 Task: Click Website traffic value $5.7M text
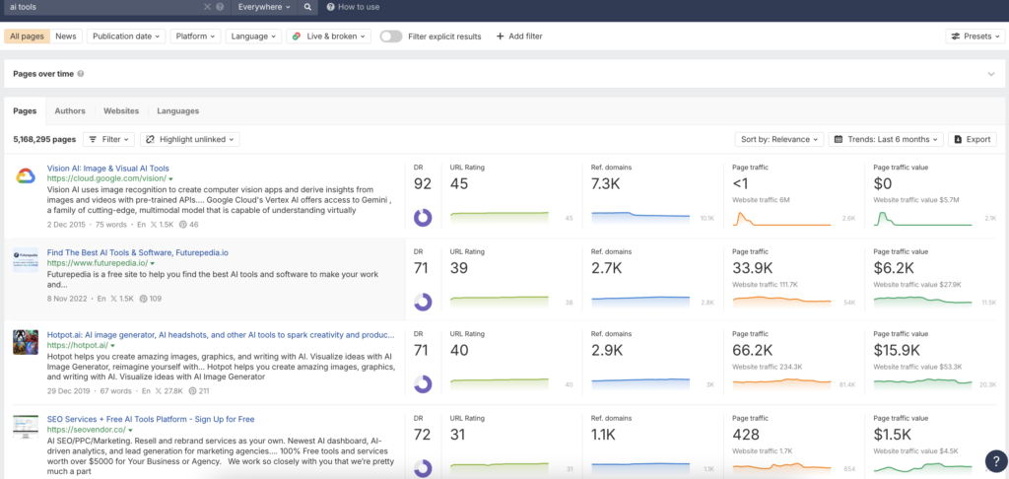[x=916, y=200]
